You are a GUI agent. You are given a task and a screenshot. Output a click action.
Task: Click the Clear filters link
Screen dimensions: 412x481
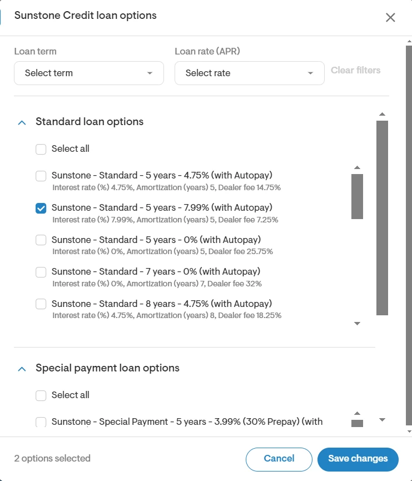coord(355,70)
